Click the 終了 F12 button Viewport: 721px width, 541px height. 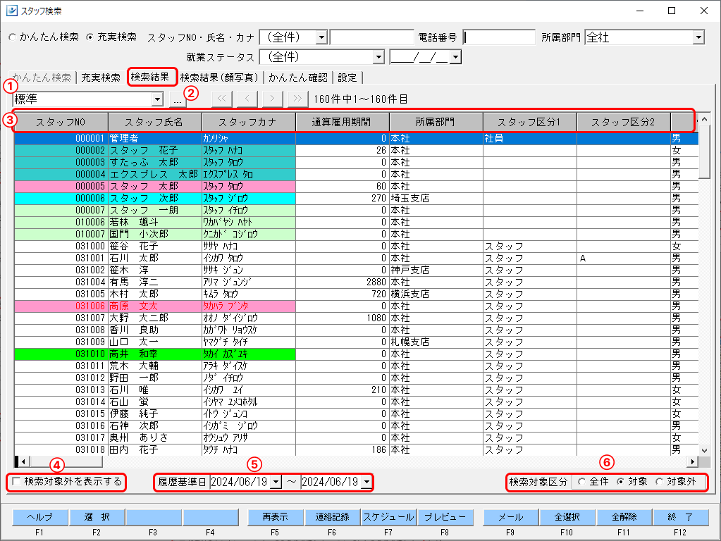[681, 517]
